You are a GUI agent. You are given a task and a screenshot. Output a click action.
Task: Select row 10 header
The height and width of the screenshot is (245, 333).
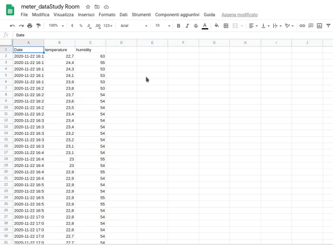coord(6,108)
